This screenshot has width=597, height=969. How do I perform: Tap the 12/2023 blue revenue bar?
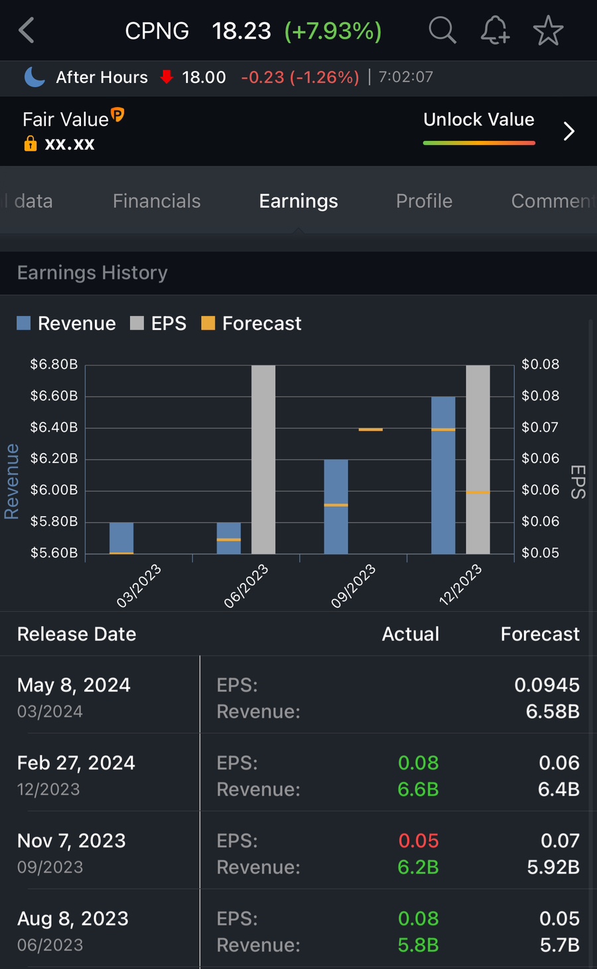[x=443, y=476]
